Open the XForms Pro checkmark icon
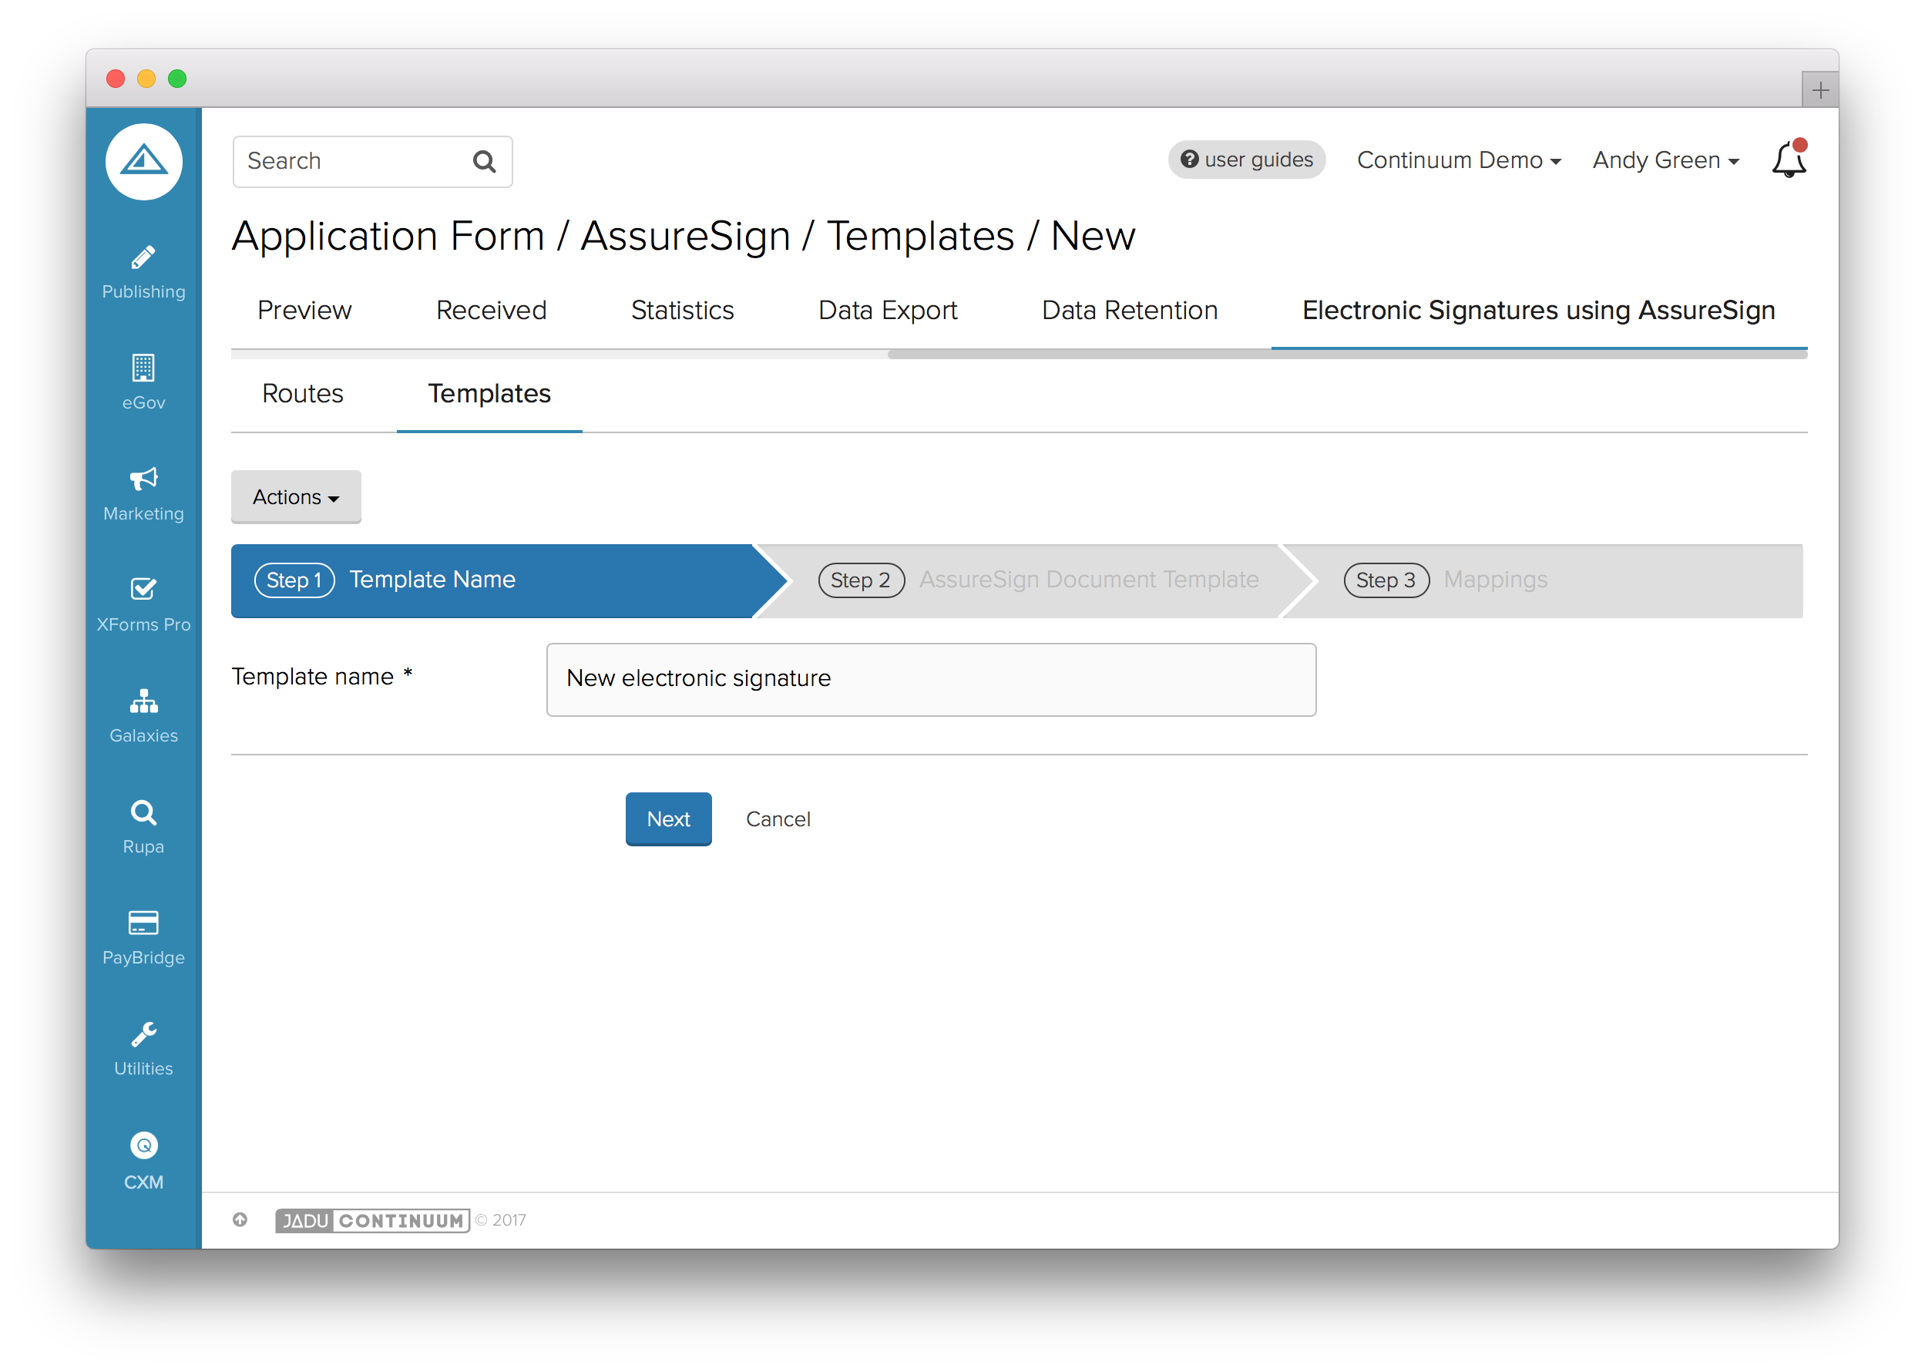Image resolution: width=1925 pixels, height=1372 pixels. 143,589
